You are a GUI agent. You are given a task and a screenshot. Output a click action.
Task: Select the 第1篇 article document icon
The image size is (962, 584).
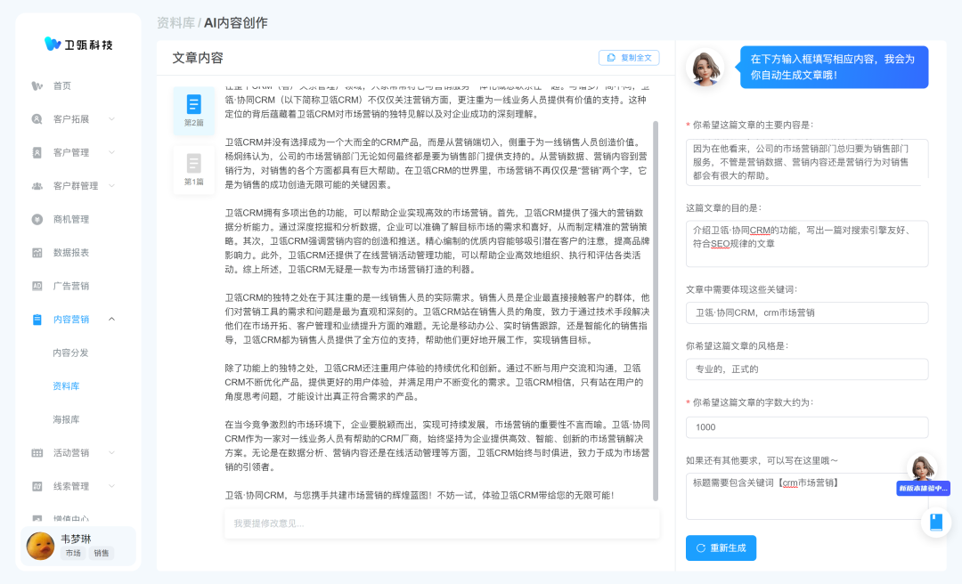tap(193, 164)
